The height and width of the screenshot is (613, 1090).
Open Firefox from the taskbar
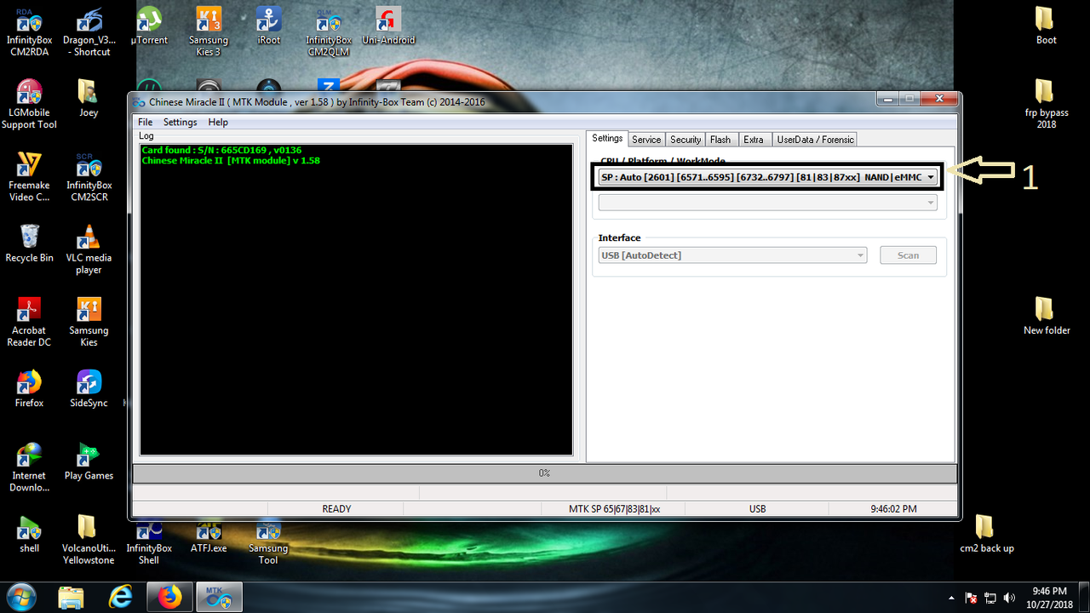coord(169,598)
